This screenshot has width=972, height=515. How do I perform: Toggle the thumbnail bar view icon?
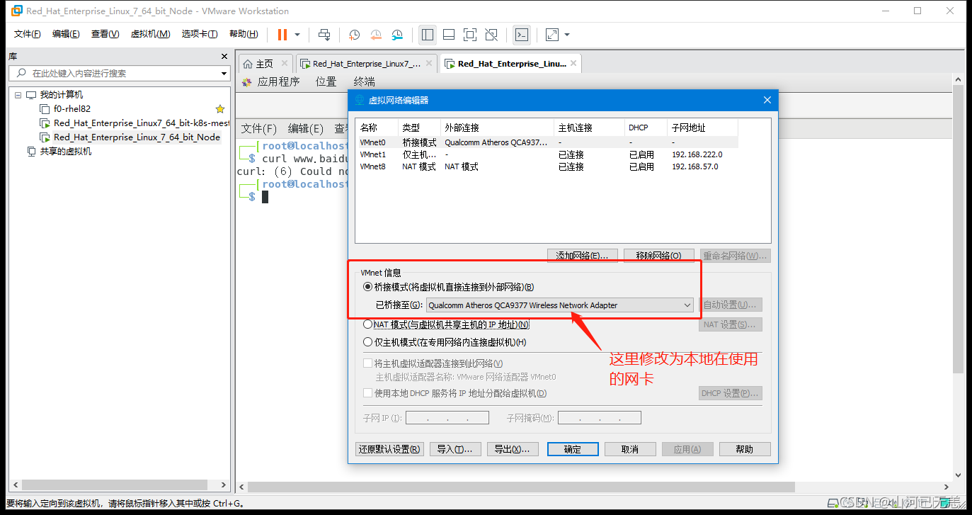[x=449, y=34]
